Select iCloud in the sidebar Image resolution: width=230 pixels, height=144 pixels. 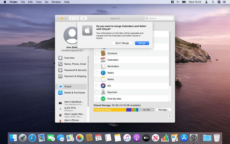pos(71,86)
